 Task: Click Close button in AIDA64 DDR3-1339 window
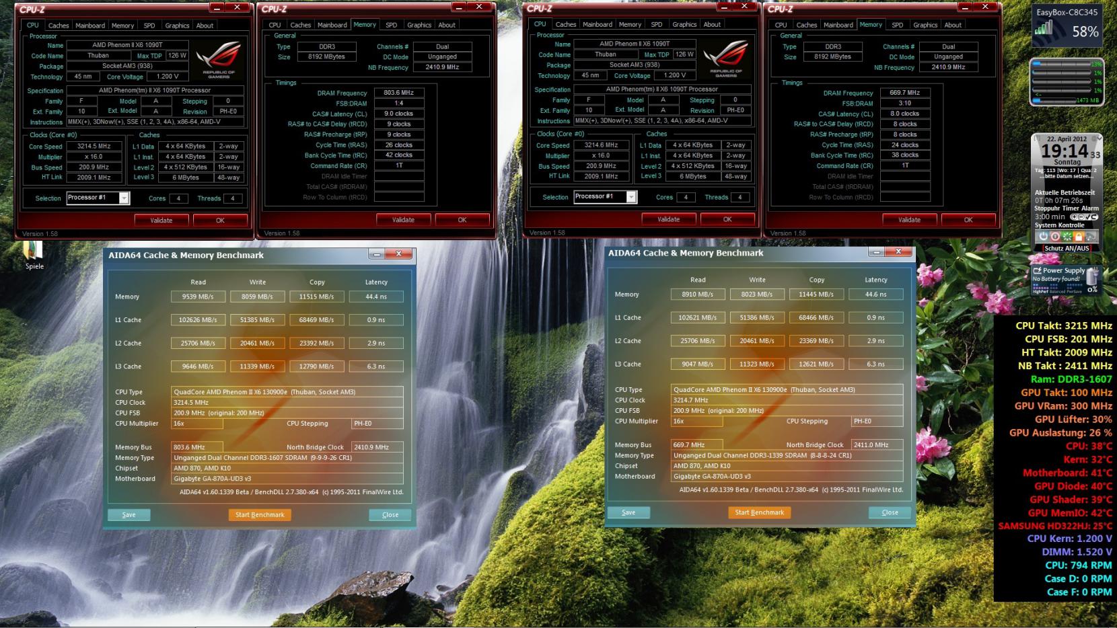tap(890, 512)
